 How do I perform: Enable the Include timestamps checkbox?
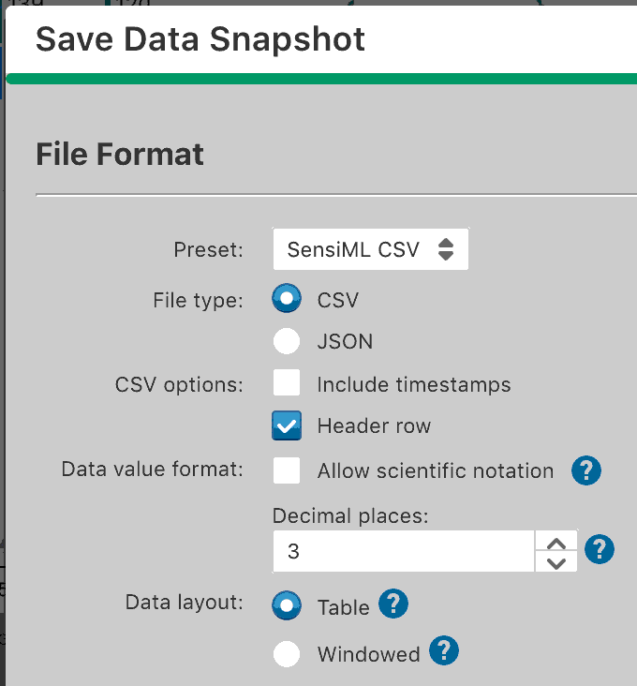pyautogui.click(x=287, y=383)
